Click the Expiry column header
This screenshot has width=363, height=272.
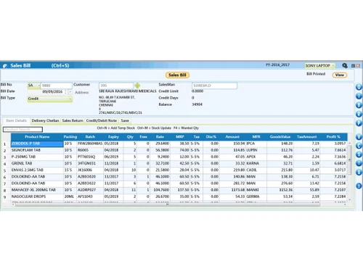coord(113,137)
